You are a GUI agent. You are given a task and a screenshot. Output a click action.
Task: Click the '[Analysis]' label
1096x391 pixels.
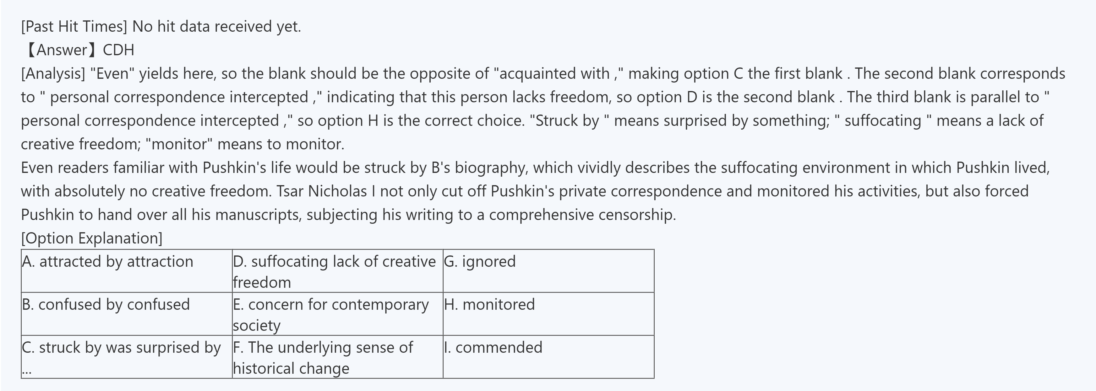(53, 74)
